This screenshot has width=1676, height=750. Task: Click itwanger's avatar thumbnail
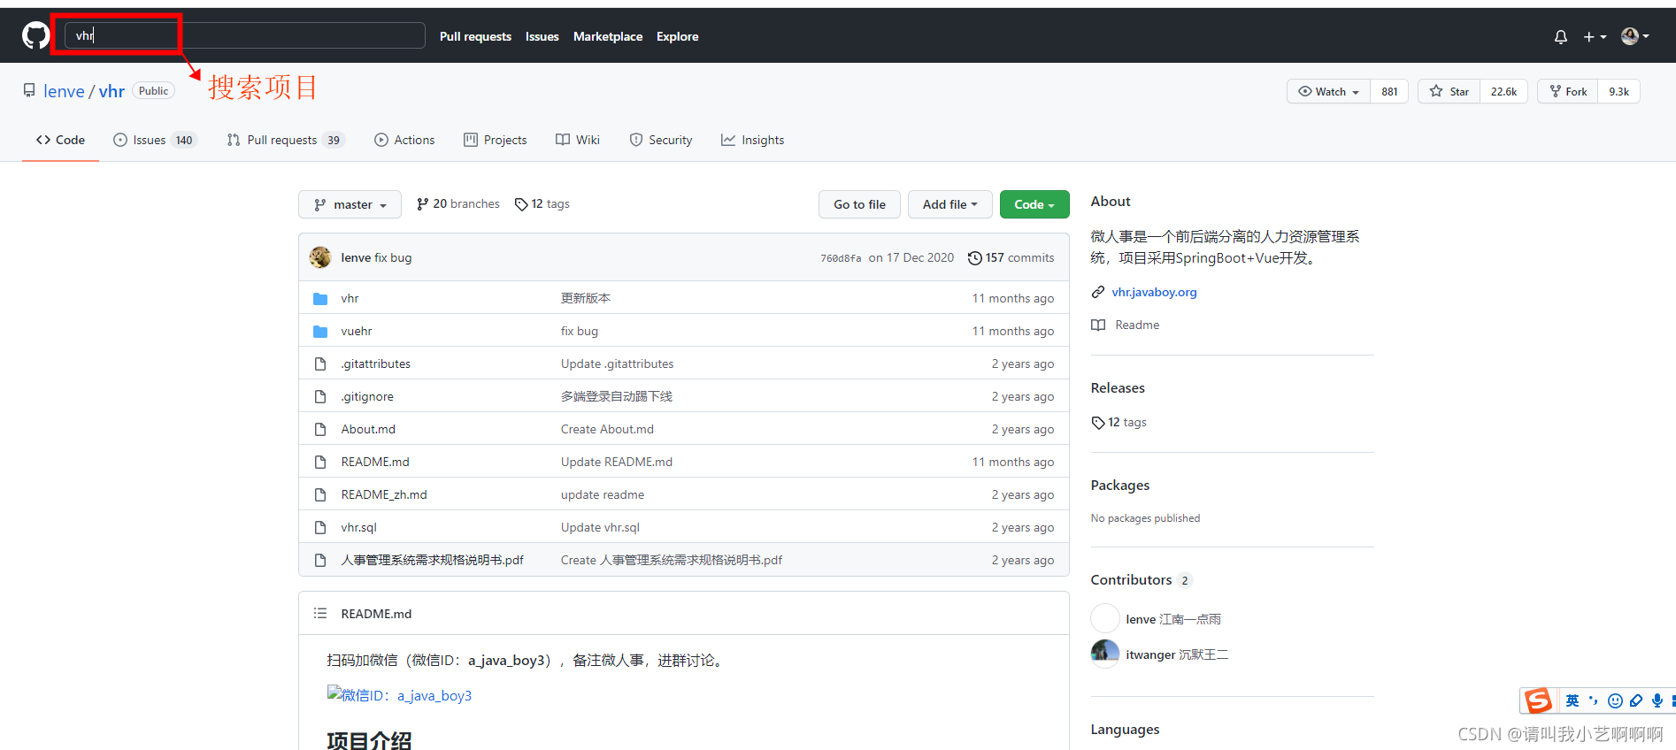pyautogui.click(x=1105, y=654)
